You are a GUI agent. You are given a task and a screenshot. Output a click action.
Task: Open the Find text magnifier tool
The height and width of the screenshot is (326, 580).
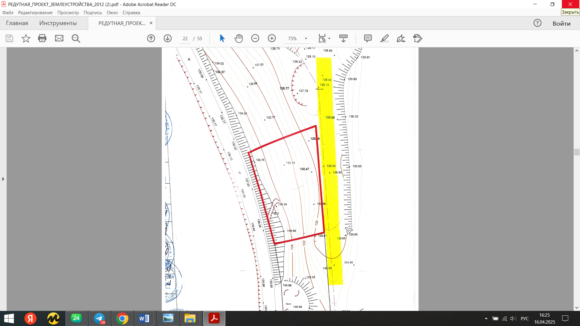tap(76, 38)
